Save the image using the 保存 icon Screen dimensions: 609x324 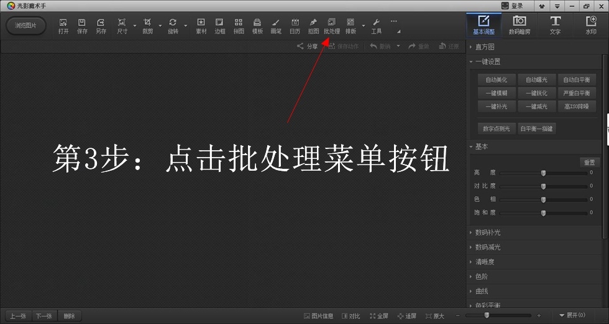(82, 25)
